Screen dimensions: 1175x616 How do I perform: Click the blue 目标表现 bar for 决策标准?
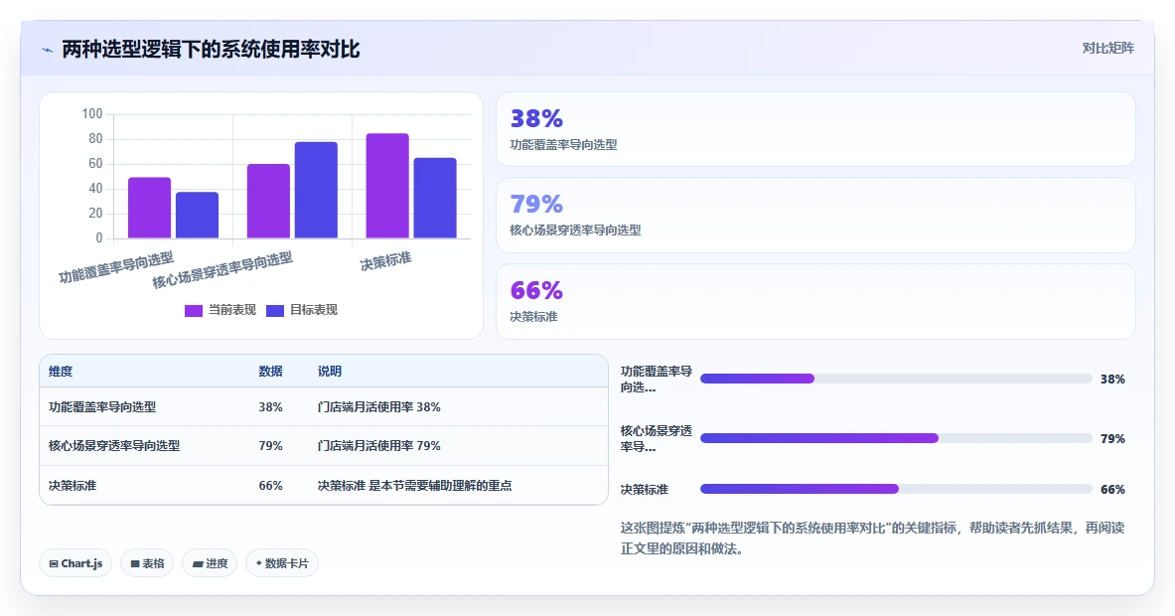435,198
